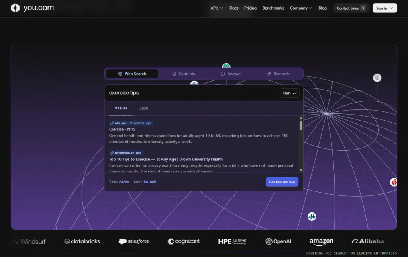The image size is (408, 257).
Task: Open the Exercise - NHS result
Action: click(x=122, y=129)
